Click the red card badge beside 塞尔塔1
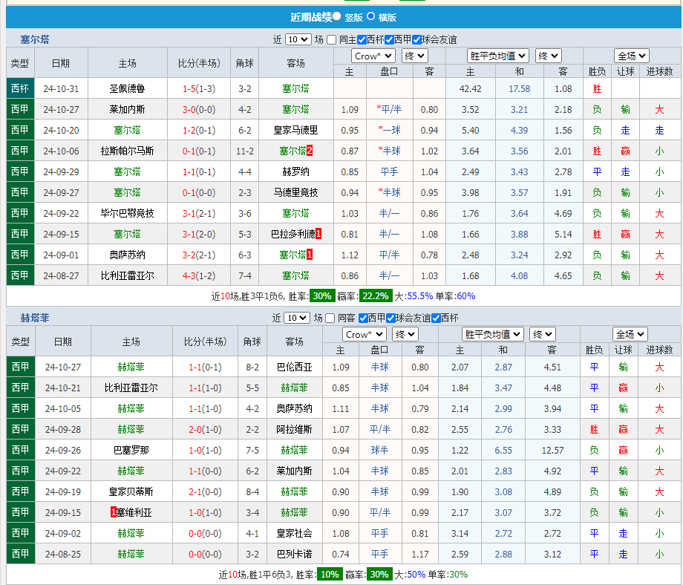This screenshot has height=585, width=683. coord(310,255)
